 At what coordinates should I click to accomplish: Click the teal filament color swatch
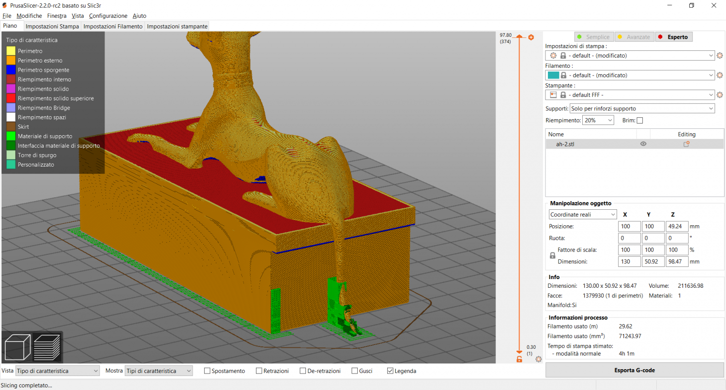553,76
